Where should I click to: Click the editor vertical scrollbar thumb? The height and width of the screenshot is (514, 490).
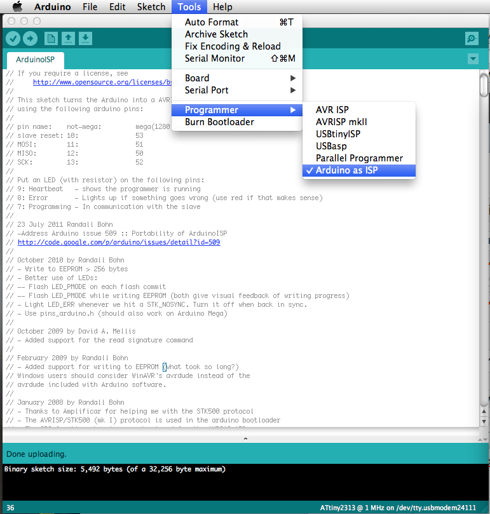pos(484,85)
